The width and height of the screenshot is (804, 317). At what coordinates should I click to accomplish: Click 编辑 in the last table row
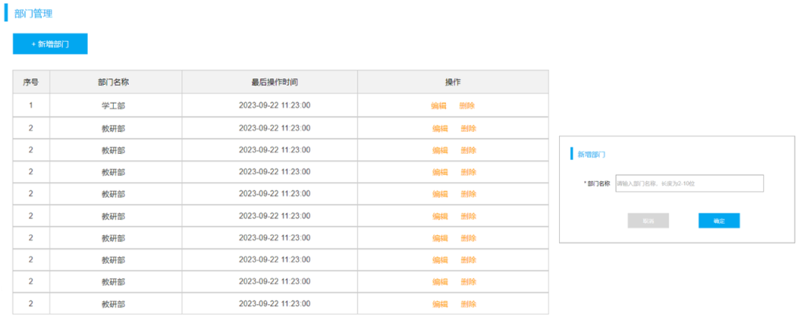[440, 304]
